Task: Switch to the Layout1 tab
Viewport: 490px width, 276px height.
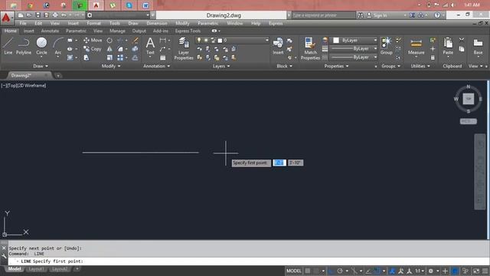Action: click(x=36, y=269)
